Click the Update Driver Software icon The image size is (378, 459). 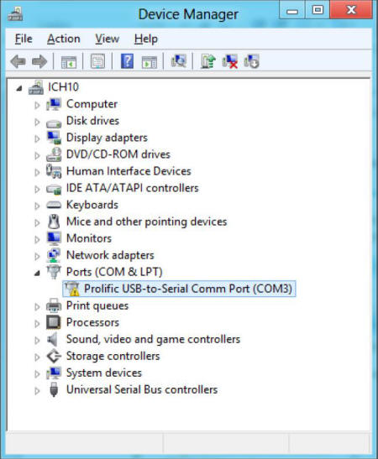(x=208, y=61)
